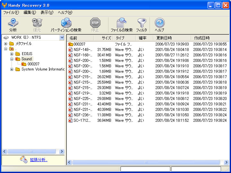The width and height of the screenshot is (231, 173).
Task: Click the deleted file icon of NSF-236 row
Action: pyautogui.click(x=70, y=115)
